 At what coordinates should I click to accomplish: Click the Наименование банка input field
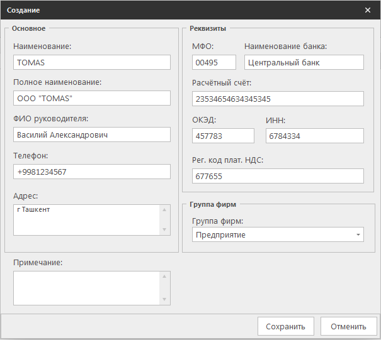point(304,62)
